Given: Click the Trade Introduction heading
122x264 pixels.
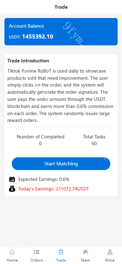Looking at the screenshot, I should (28, 61).
